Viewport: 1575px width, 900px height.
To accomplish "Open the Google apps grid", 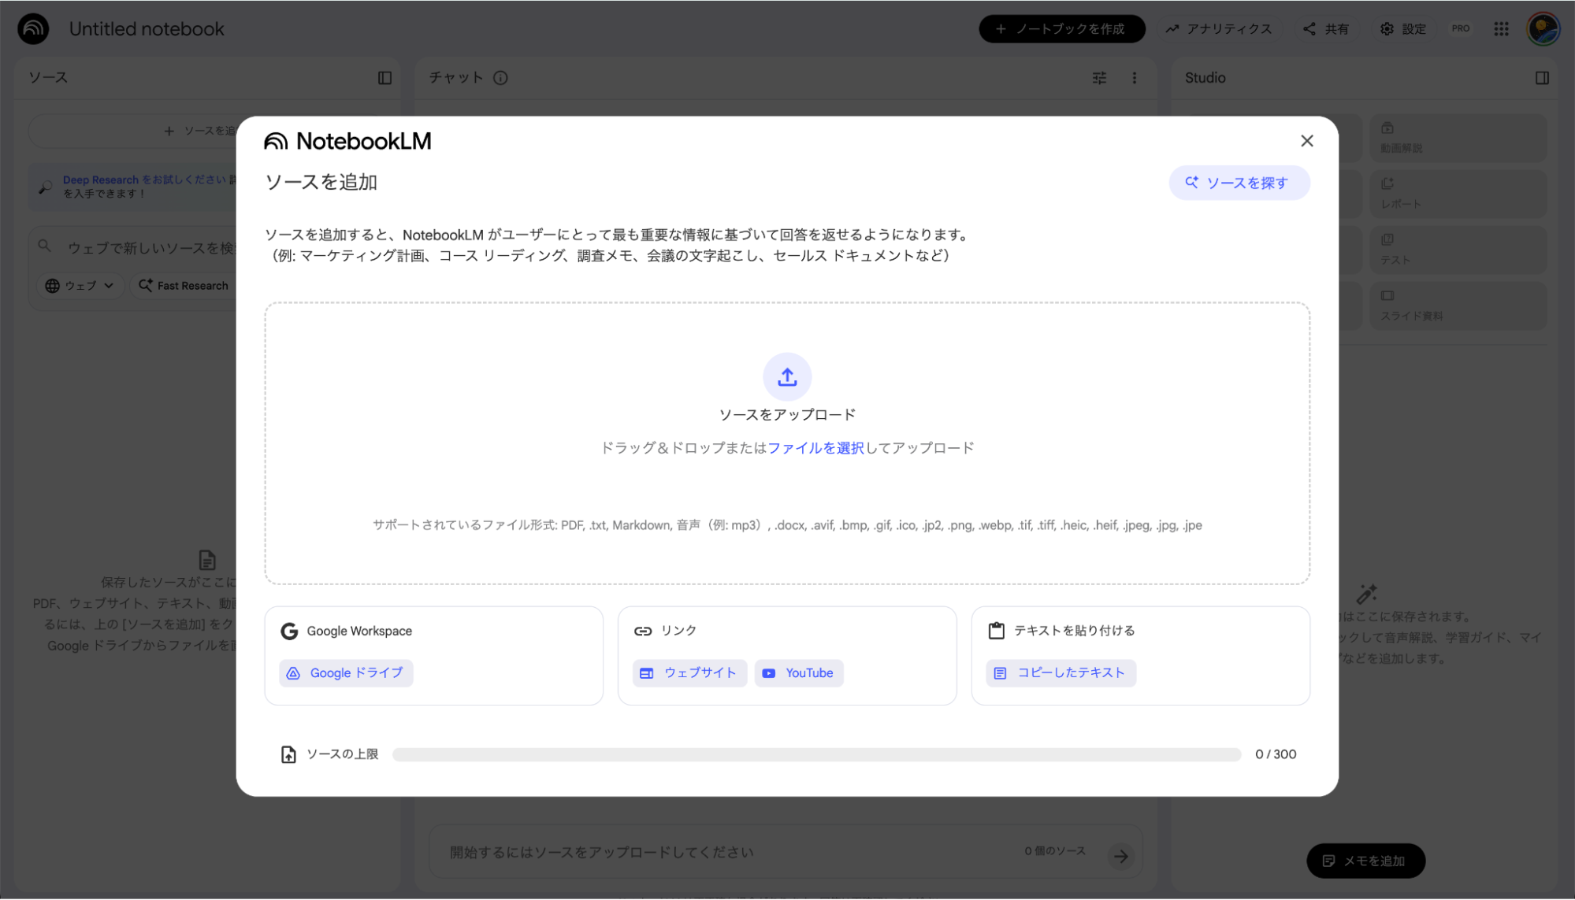I will [x=1501, y=28].
